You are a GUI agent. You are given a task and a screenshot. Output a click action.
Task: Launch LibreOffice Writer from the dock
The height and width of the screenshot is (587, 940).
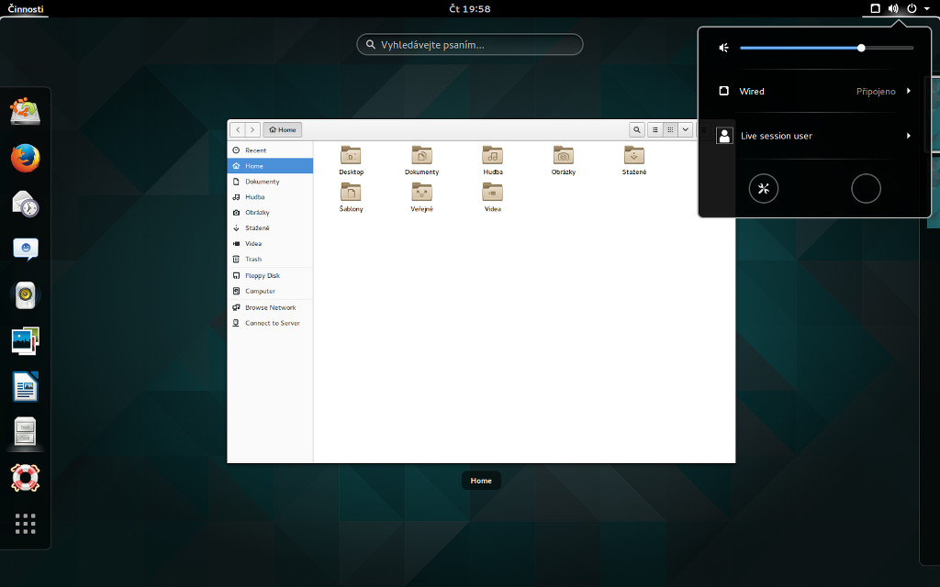25,386
